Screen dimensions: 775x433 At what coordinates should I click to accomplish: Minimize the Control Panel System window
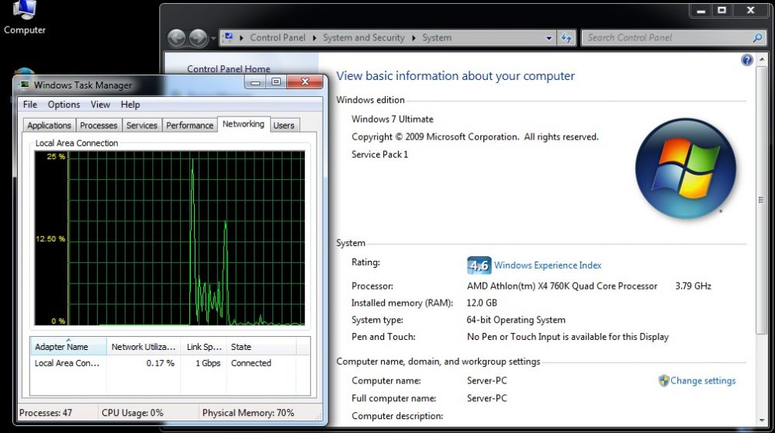pos(701,10)
